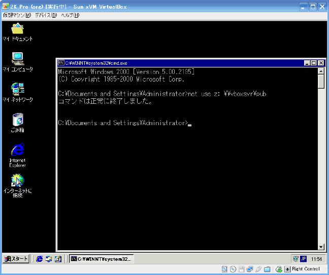Click the Right Control host key label
Viewport: 329px width, 275px height.
306,269
